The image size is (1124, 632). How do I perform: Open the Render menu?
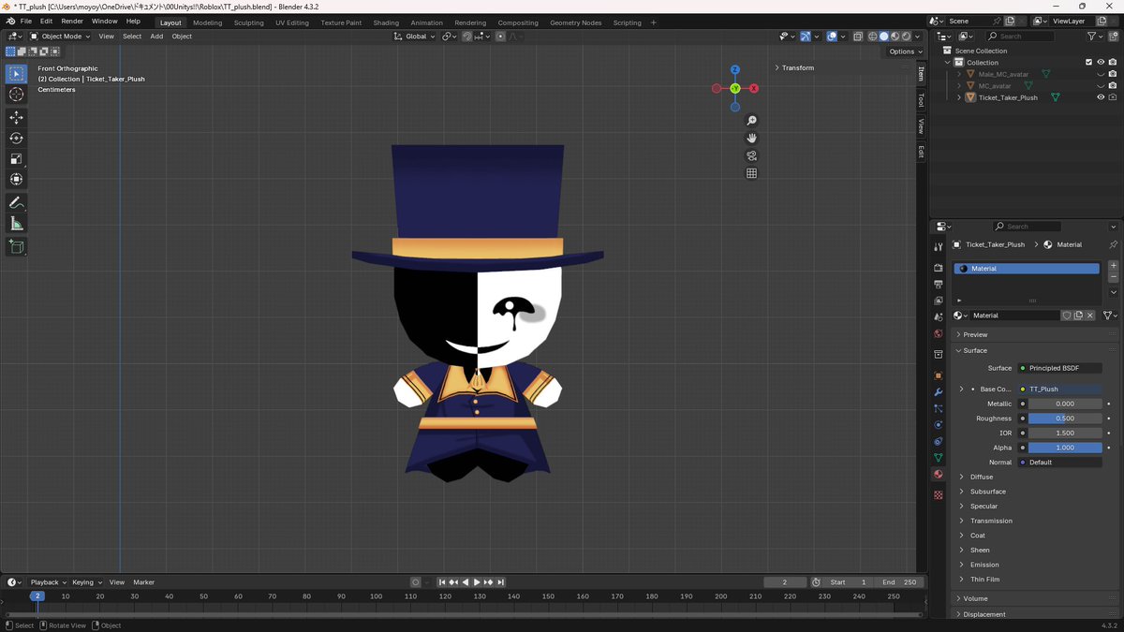[x=72, y=21]
